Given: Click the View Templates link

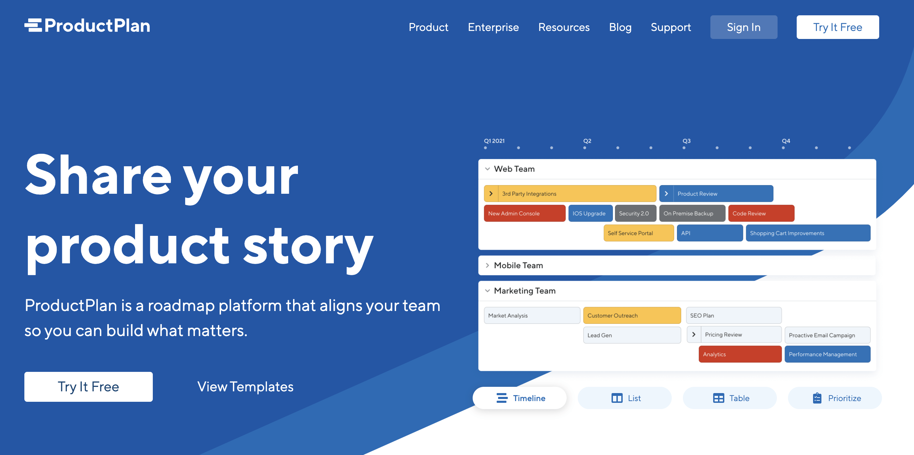Looking at the screenshot, I should tap(245, 386).
